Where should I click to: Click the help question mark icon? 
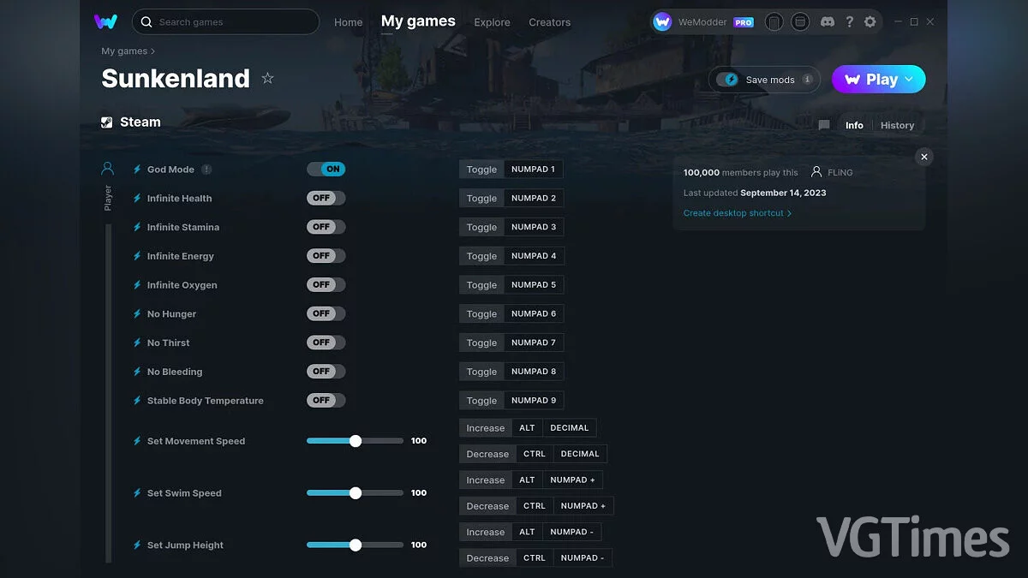tap(850, 21)
